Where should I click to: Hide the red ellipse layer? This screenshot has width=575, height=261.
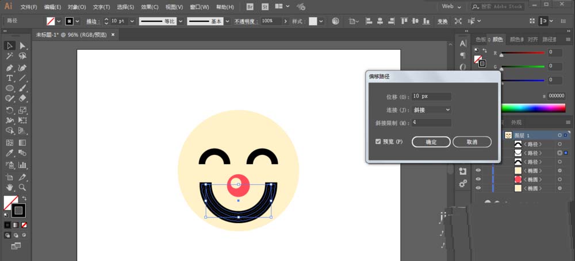pos(478,180)
